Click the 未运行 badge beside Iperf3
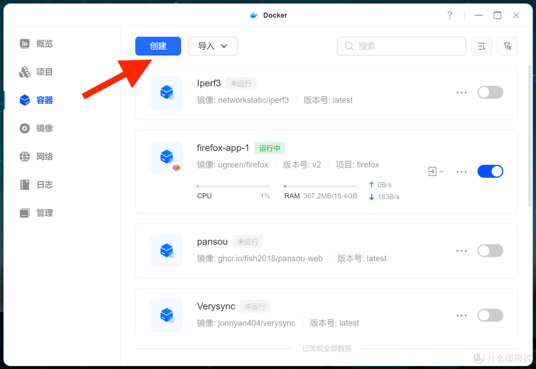The image size is (536, 369). pyautogui.click(x=241, y=84)
